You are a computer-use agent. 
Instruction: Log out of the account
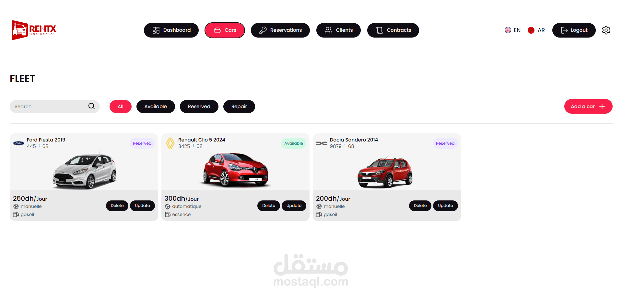[x=574, y=30]
